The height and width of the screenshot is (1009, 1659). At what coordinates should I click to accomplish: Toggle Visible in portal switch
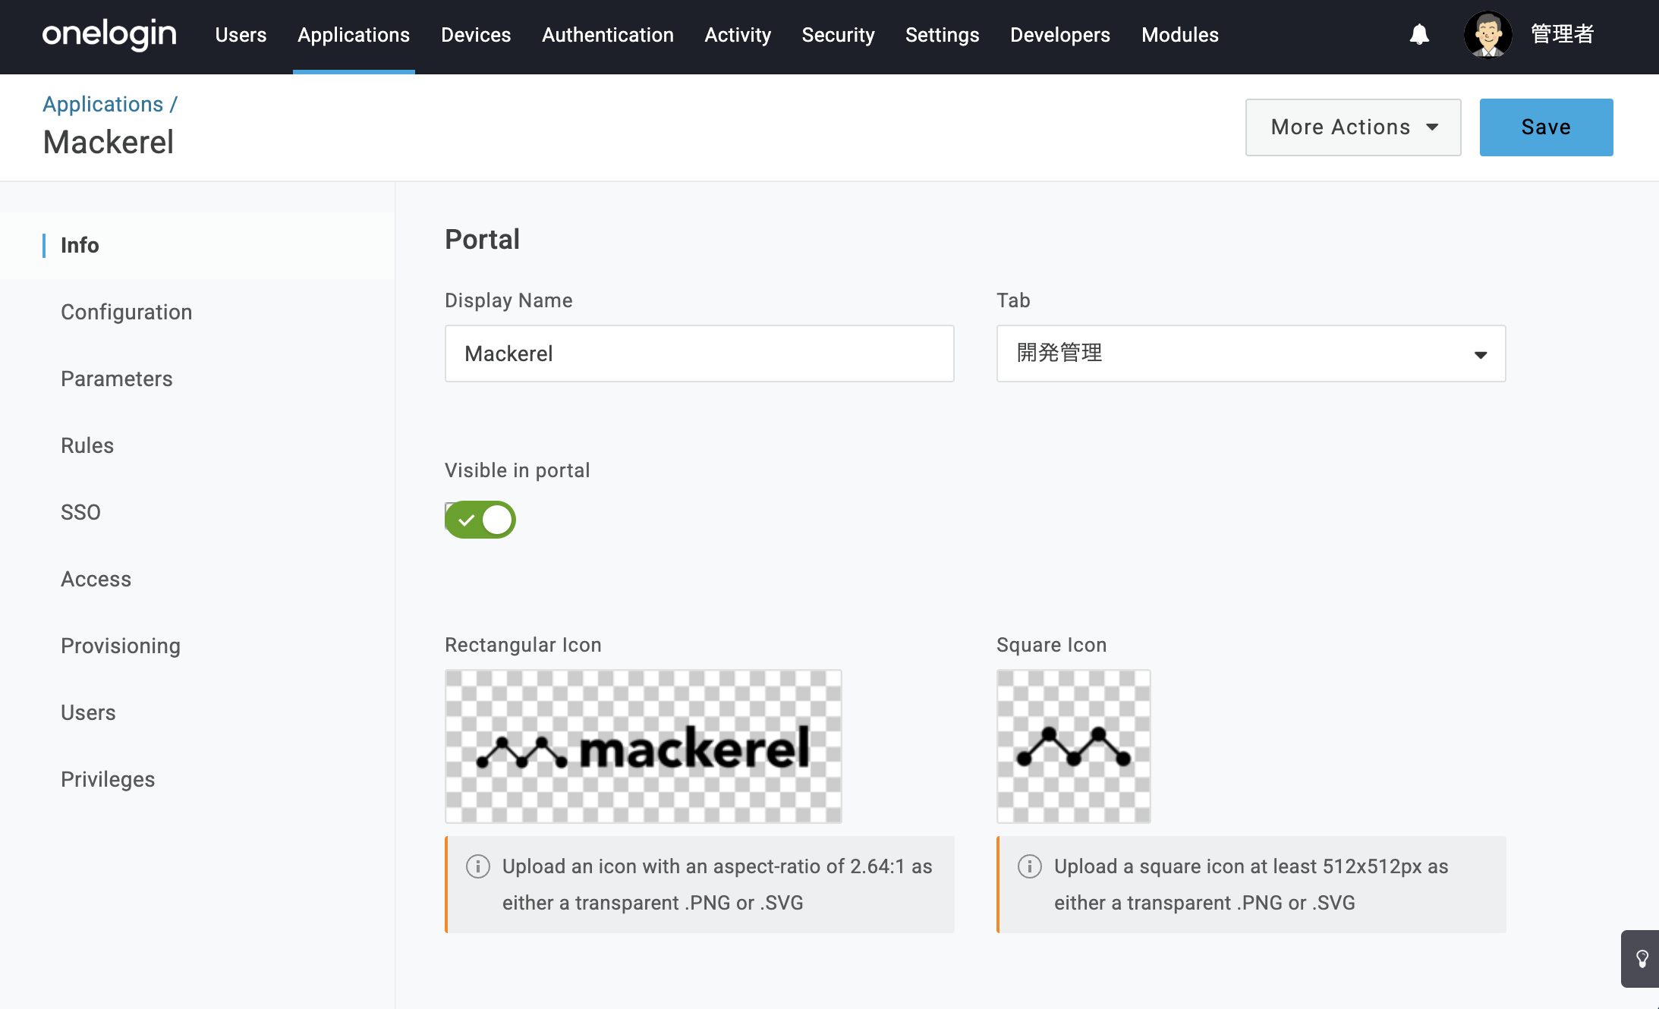pyautogui.click(x=480, y=520)
